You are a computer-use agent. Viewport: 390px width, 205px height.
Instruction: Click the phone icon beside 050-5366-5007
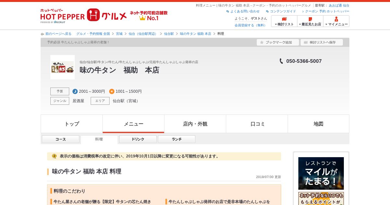pos(281,61)
